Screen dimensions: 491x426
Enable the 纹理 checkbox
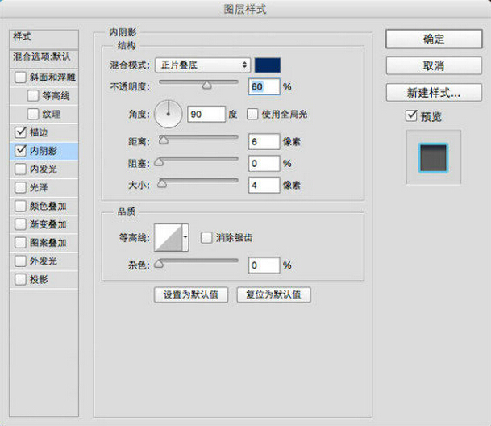pos(32,114)
